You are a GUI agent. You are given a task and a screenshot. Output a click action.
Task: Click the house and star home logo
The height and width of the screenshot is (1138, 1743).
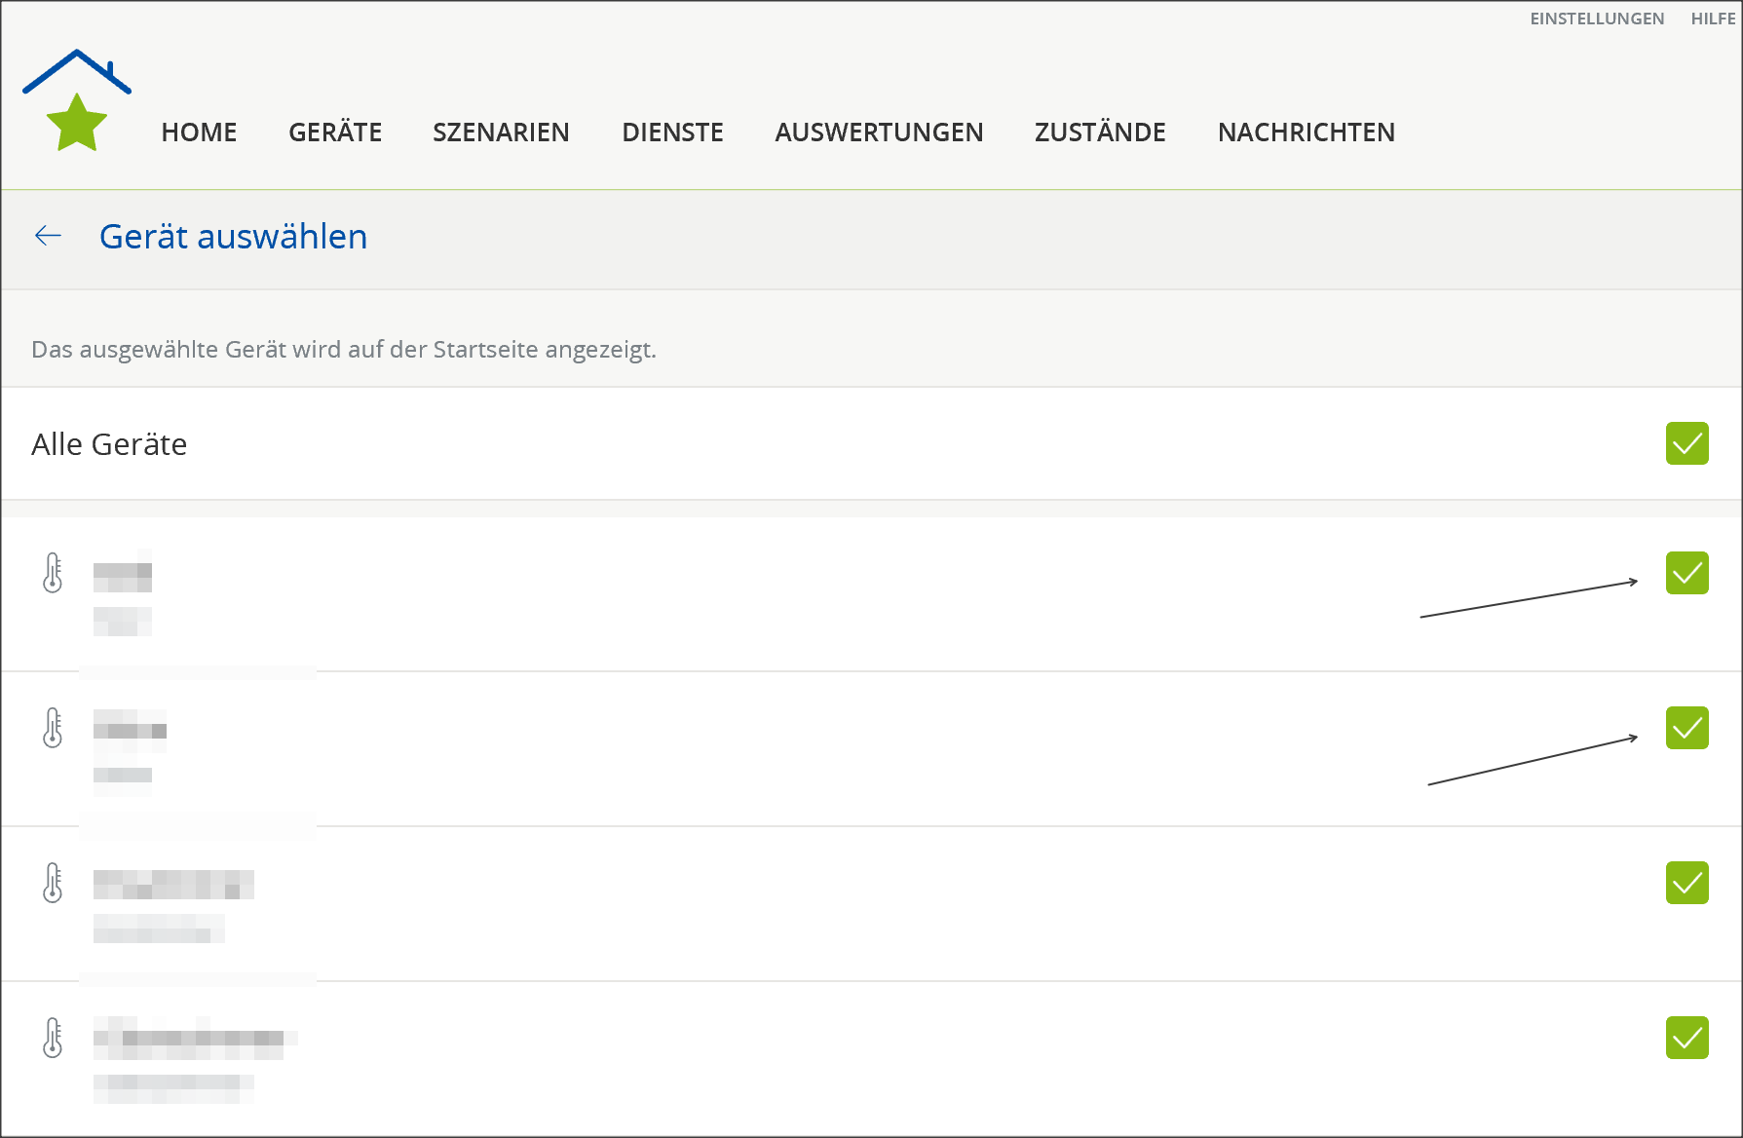click(x=77, y=100)
